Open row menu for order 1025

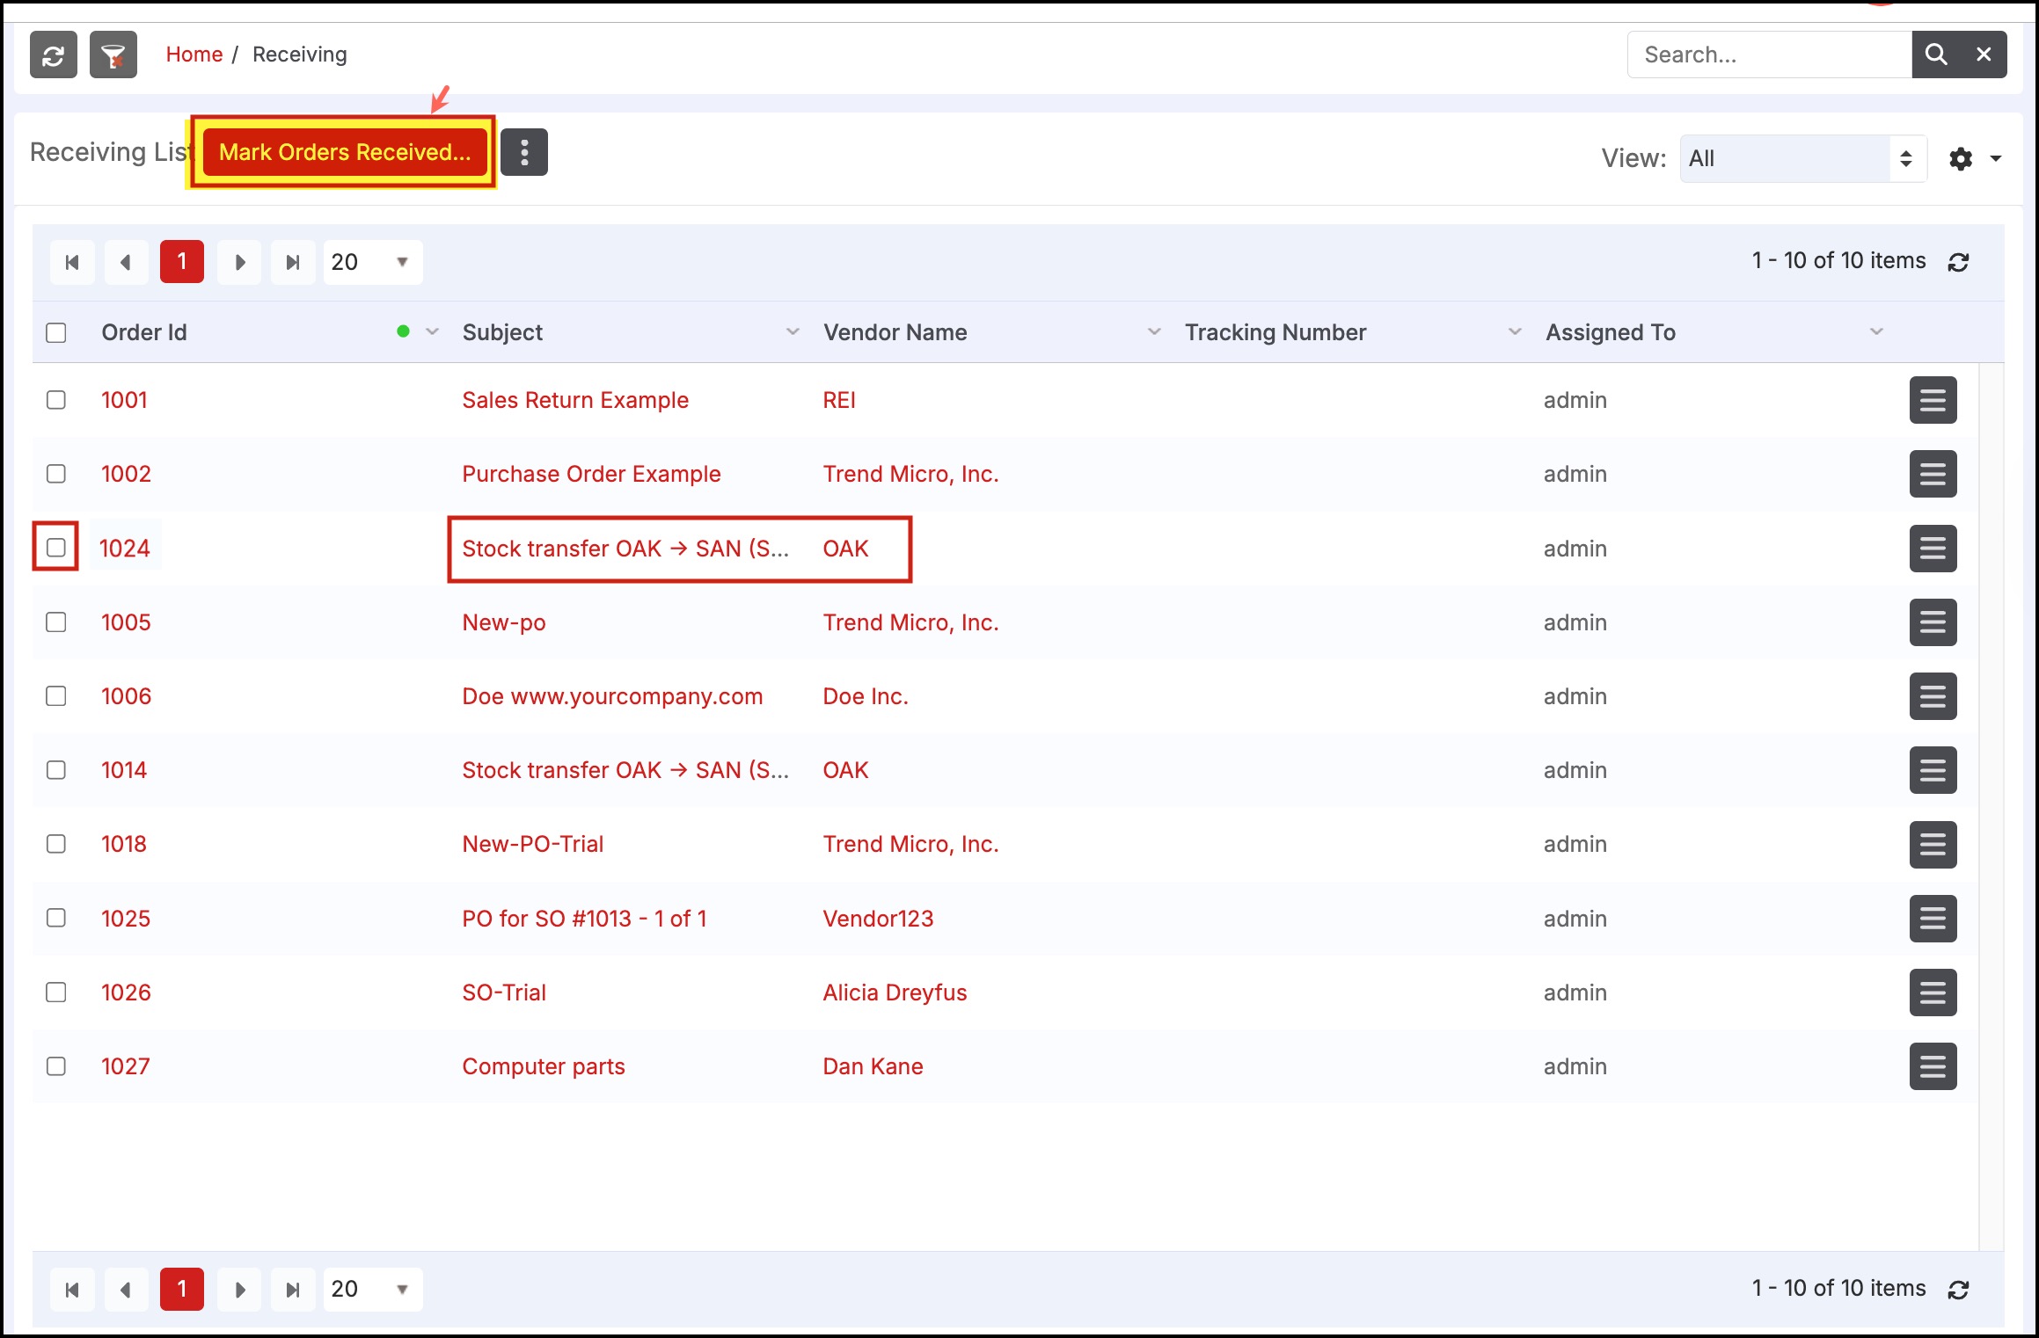(1933, 919)
